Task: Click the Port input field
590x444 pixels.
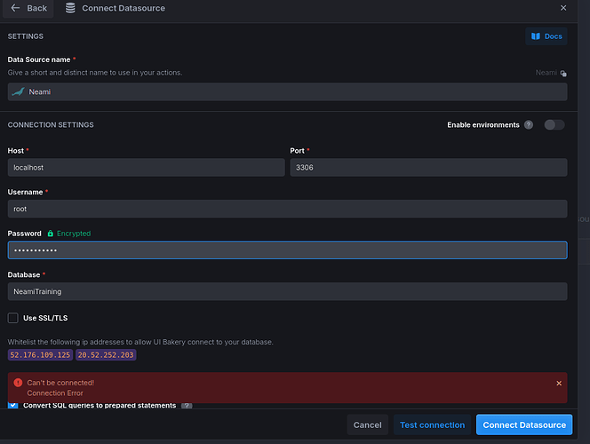Action: click(x=428, y=167)
